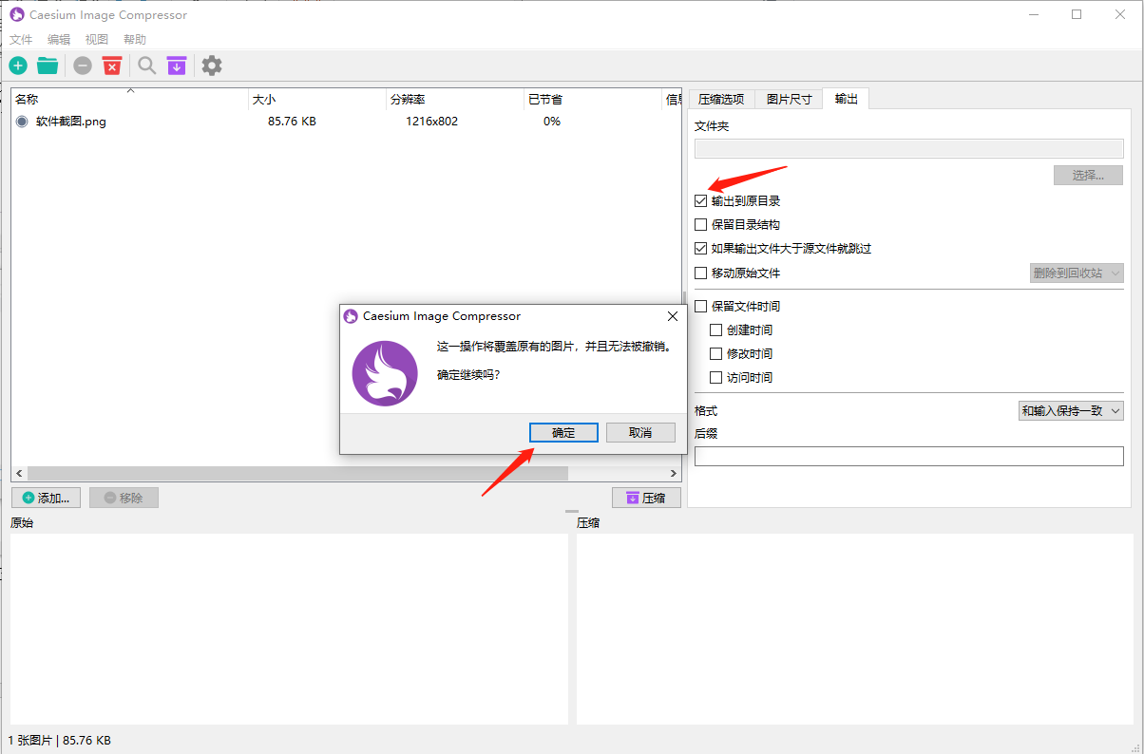Open the settings gear icon
The height and width of the screenshot is (754, 1144).
(211, 65)
